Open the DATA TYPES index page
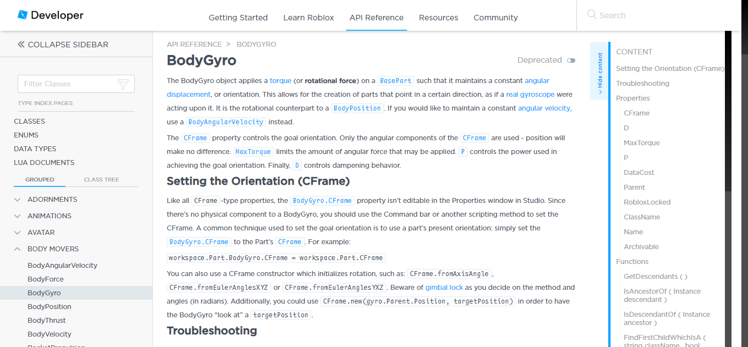This screenshot has width=748, height=347. tap(35, 149)
